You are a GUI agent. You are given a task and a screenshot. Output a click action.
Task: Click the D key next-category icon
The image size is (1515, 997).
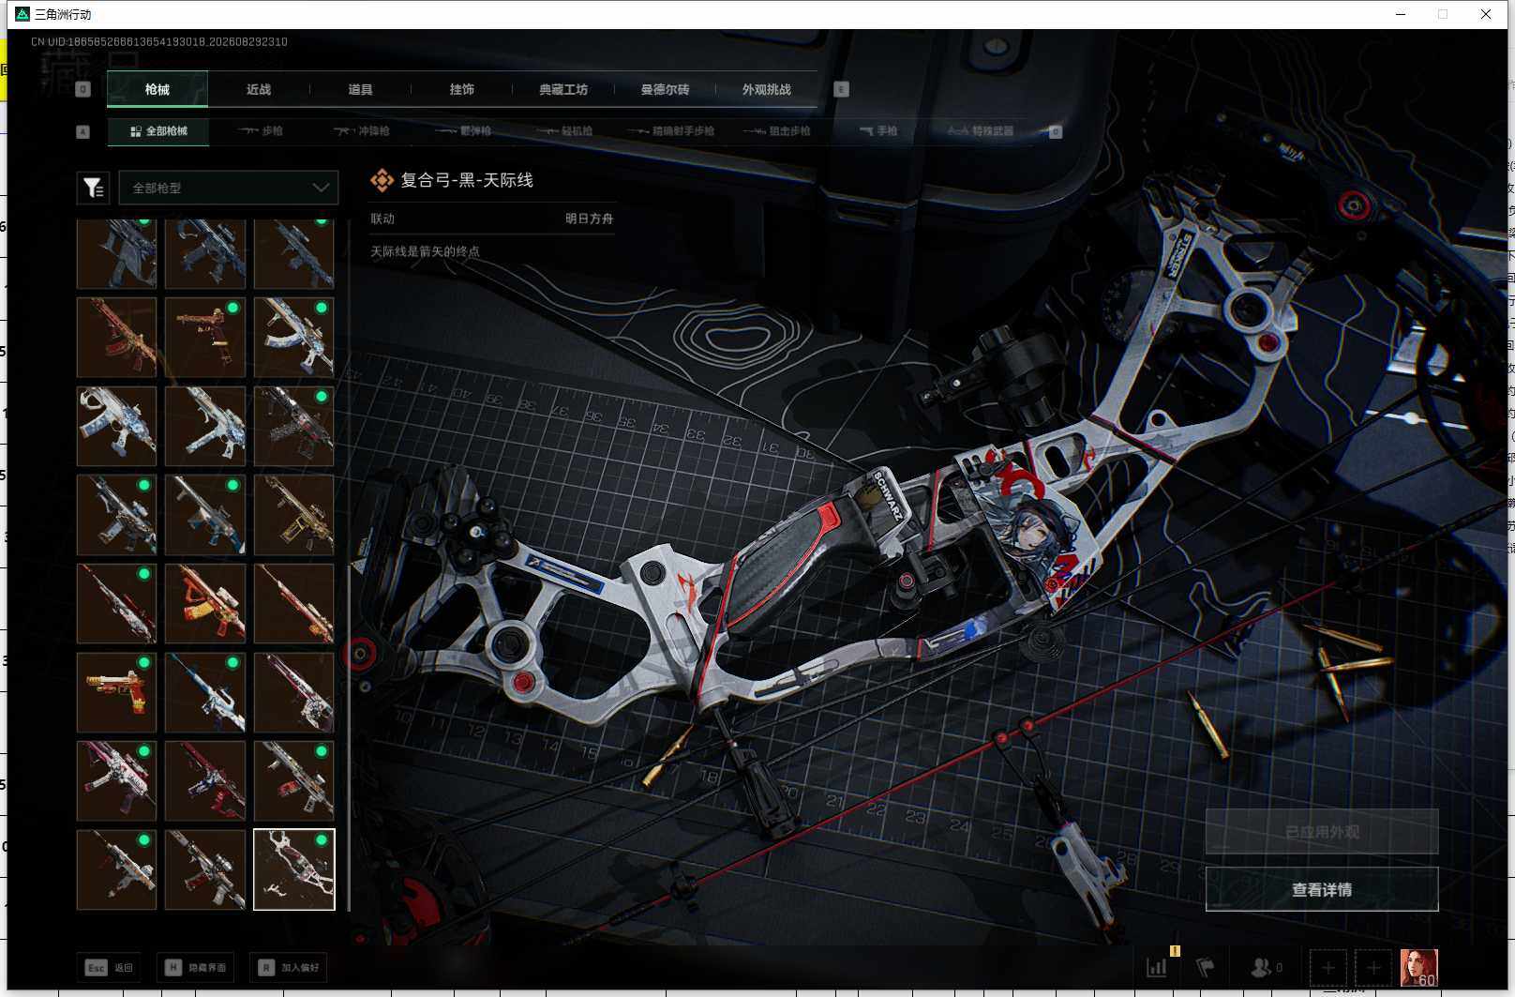(1055, 131)
